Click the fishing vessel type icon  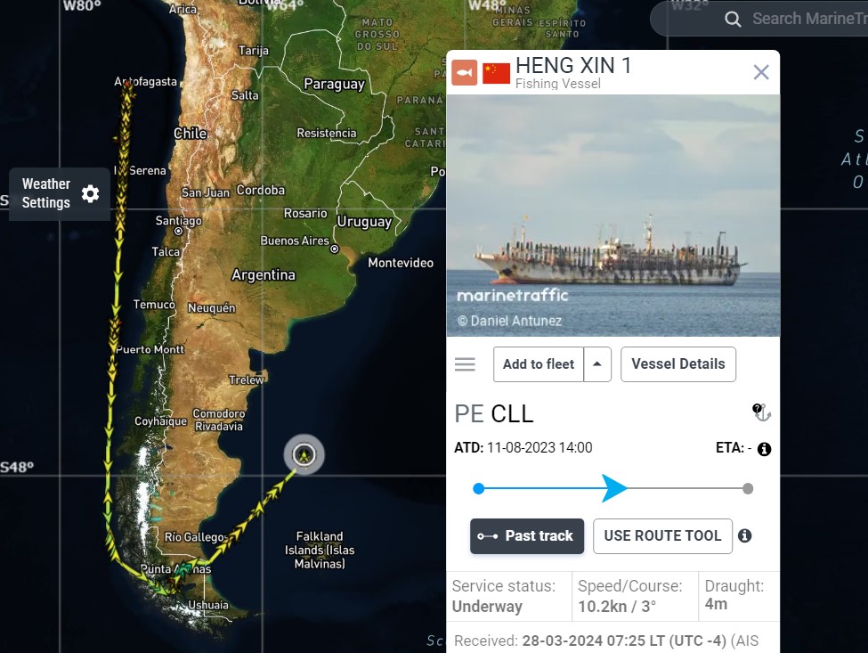(465, 72)
